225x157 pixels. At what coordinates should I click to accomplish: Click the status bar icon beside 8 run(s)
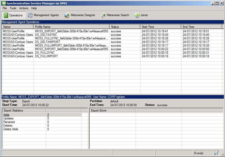pyautogui.click(x=217, y=153)
